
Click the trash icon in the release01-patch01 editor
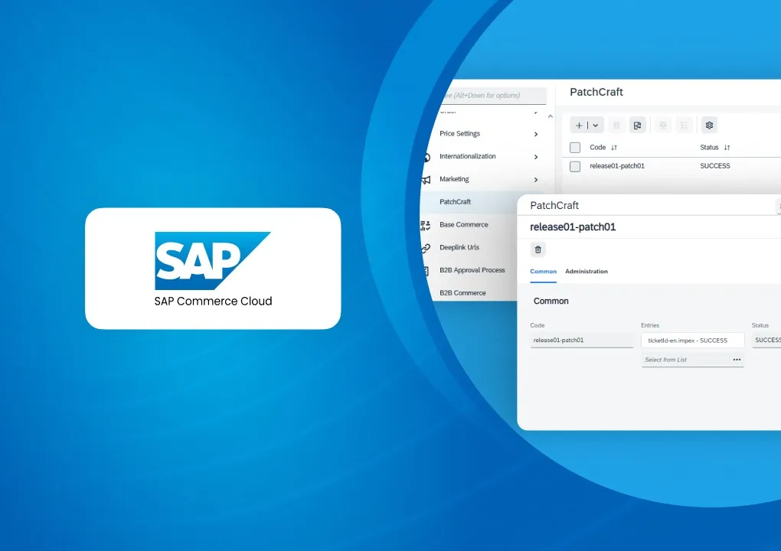[538, 249]
